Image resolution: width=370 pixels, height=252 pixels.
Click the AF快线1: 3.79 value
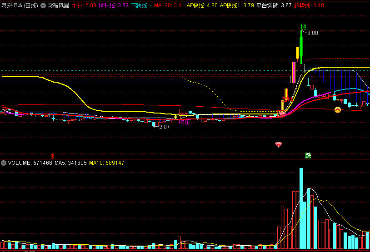(x=237, y=5)
